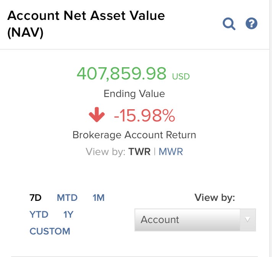
Task: Open the question mark help icon
Action: [251, 23]
